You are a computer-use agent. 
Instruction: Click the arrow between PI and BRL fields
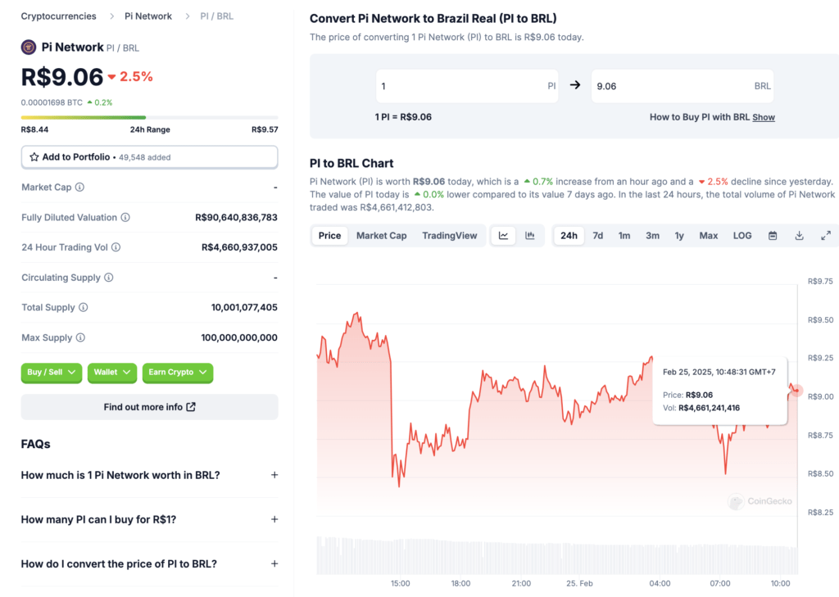point(575,85)
